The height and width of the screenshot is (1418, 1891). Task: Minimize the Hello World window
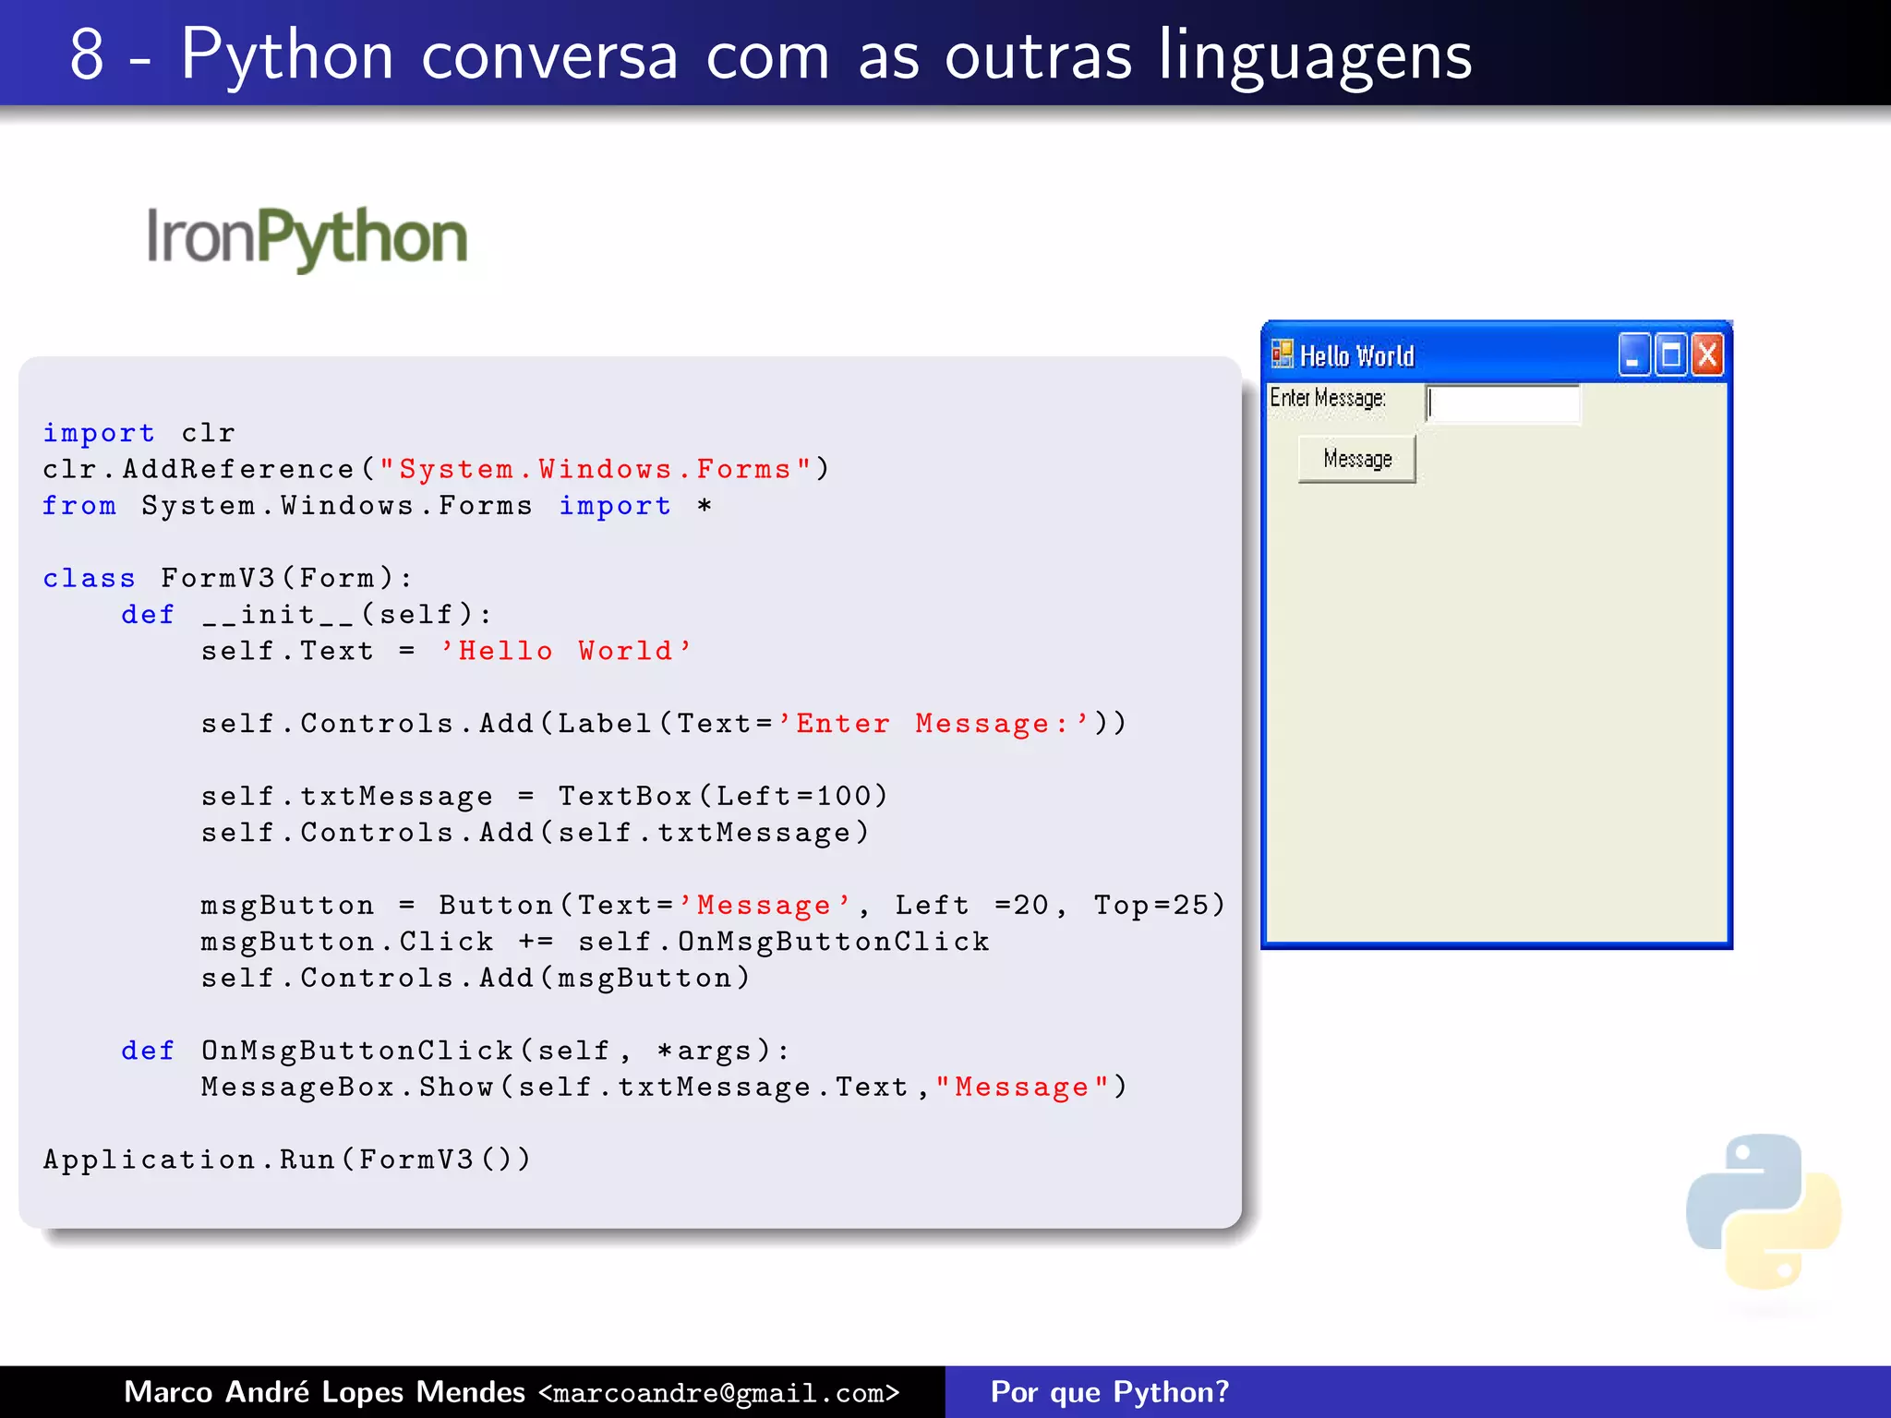coord(1633,355)
